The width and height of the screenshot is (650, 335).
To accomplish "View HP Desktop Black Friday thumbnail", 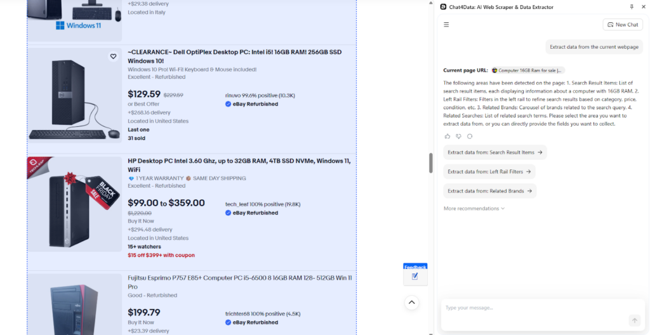I will click(75, 204).
